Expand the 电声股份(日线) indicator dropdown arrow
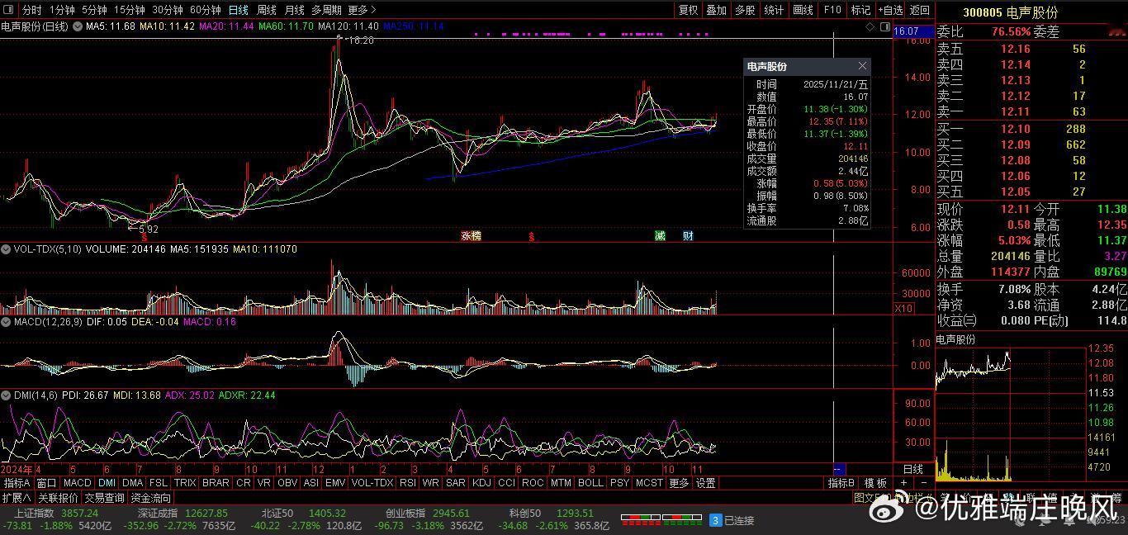1128x535 pixels. [x=78, y=27]
